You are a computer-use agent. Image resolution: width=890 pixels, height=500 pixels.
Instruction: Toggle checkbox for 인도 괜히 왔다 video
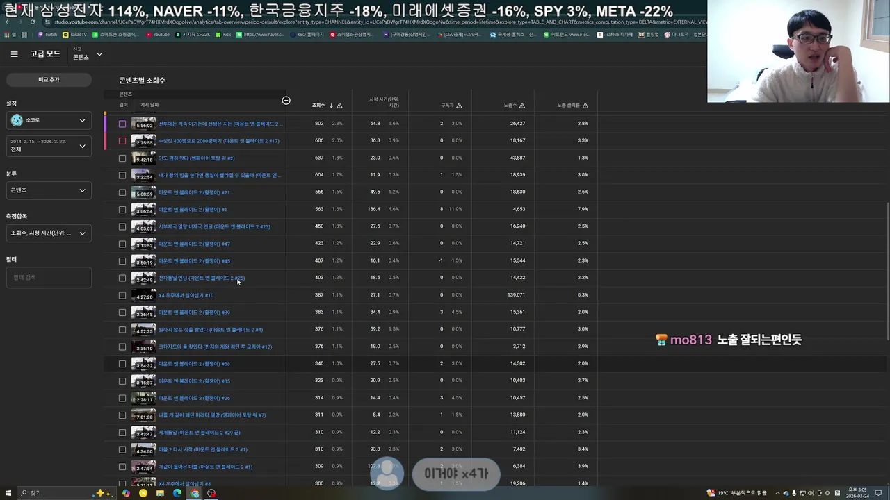pos(122,158)
